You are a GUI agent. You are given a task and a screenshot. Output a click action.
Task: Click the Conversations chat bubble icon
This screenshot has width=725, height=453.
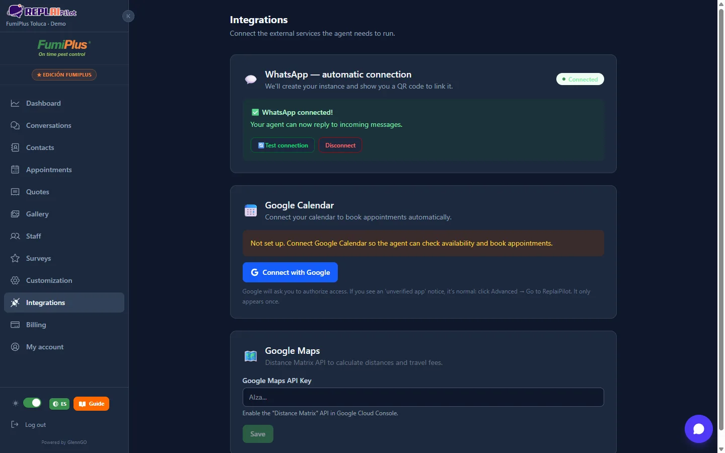[x=15, y=125]
